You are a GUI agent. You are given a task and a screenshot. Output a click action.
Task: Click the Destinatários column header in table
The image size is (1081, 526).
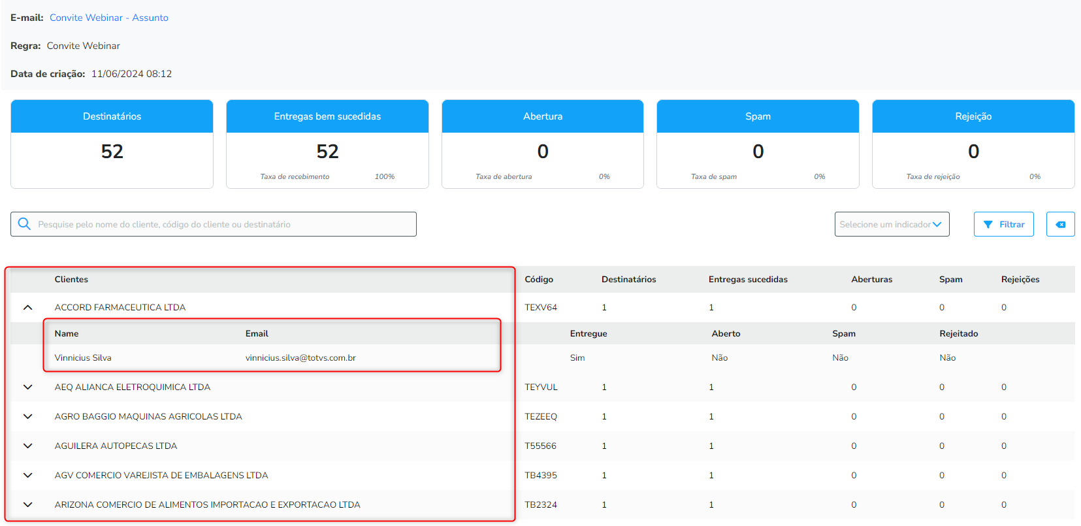[x=628, y=279]
